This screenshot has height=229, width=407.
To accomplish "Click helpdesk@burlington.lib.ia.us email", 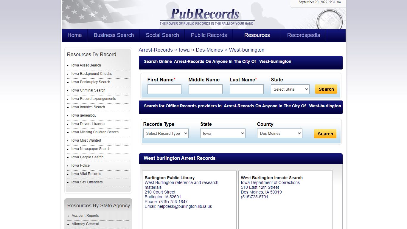I will point(185,206).
